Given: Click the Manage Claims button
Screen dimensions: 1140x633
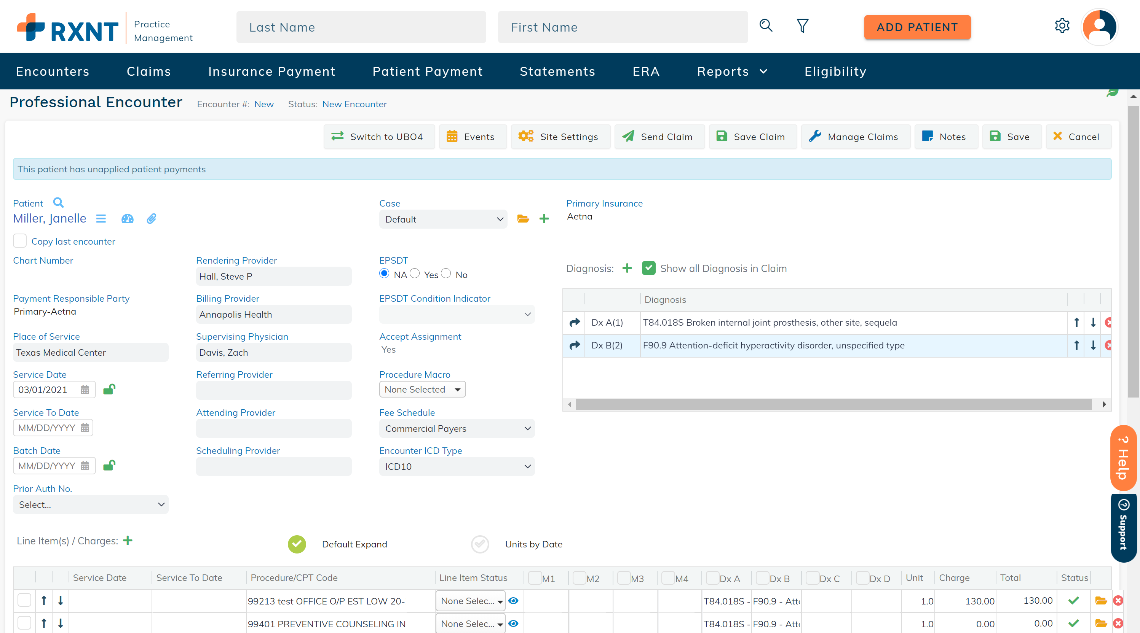Looking at the screenshot, I should [x=856, y=137].
